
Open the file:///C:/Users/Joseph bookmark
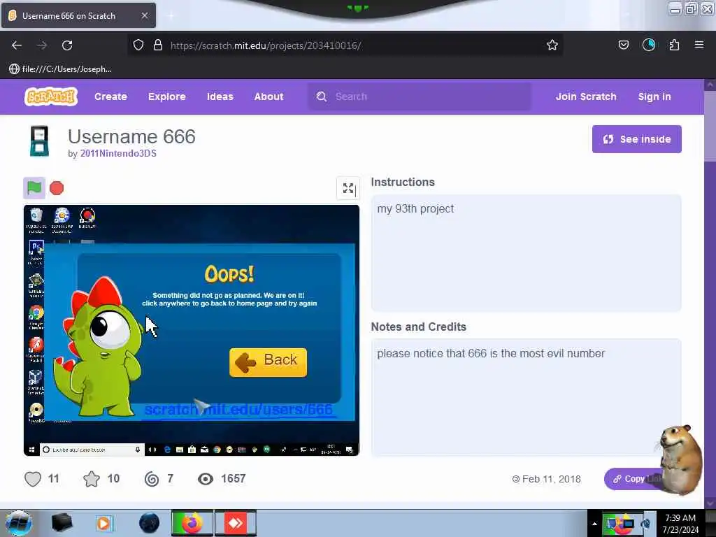[60, 69]
